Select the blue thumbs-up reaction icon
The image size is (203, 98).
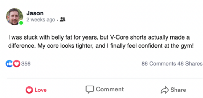click(9, 64)
